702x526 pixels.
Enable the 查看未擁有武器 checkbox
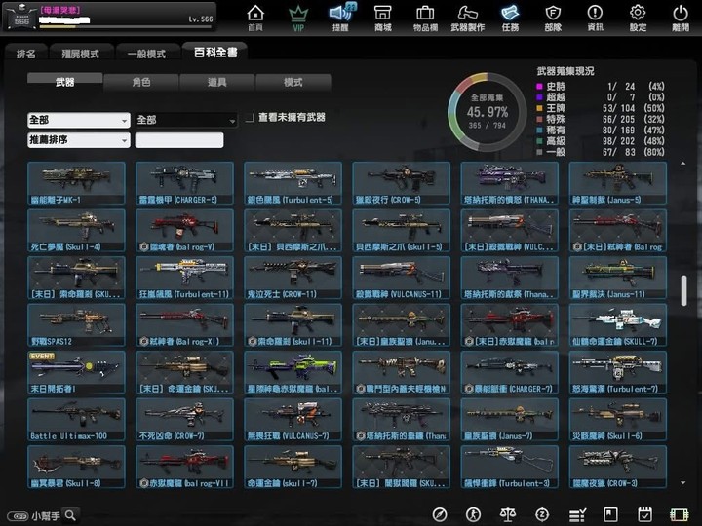250,118
